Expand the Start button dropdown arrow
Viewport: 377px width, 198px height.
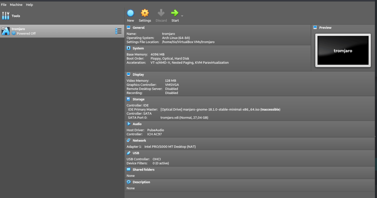(182, 16)
